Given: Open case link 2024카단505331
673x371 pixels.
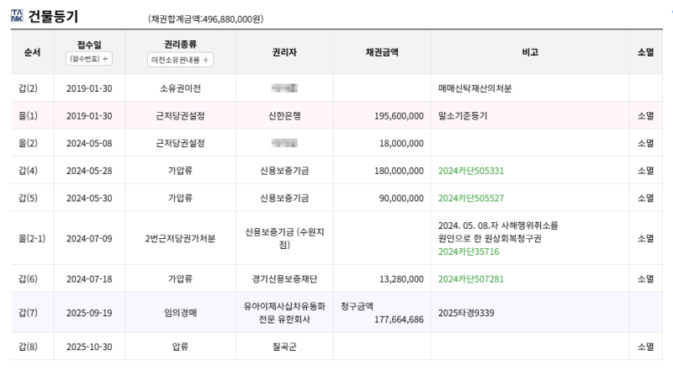Looking at the screenshot, I should (471, 171).
